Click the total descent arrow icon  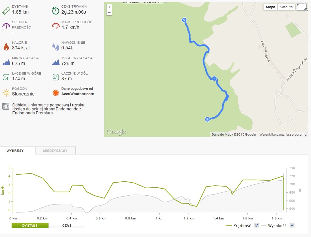56,77
